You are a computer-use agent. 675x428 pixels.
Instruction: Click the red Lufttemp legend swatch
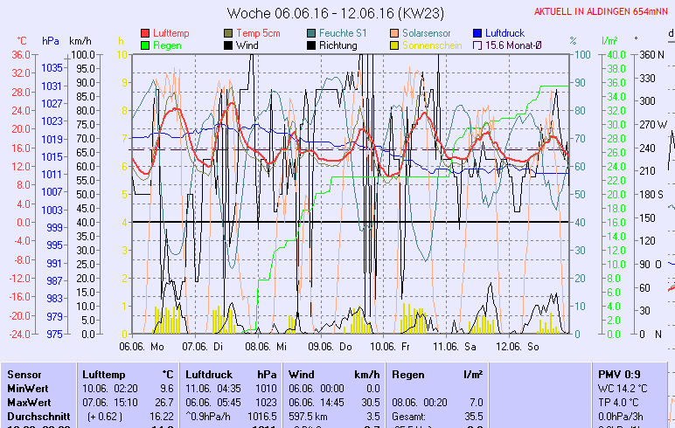145,33
